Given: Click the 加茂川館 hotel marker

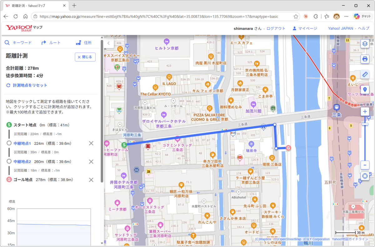Looking at the screenshot, I should click(x=253, y=104).
